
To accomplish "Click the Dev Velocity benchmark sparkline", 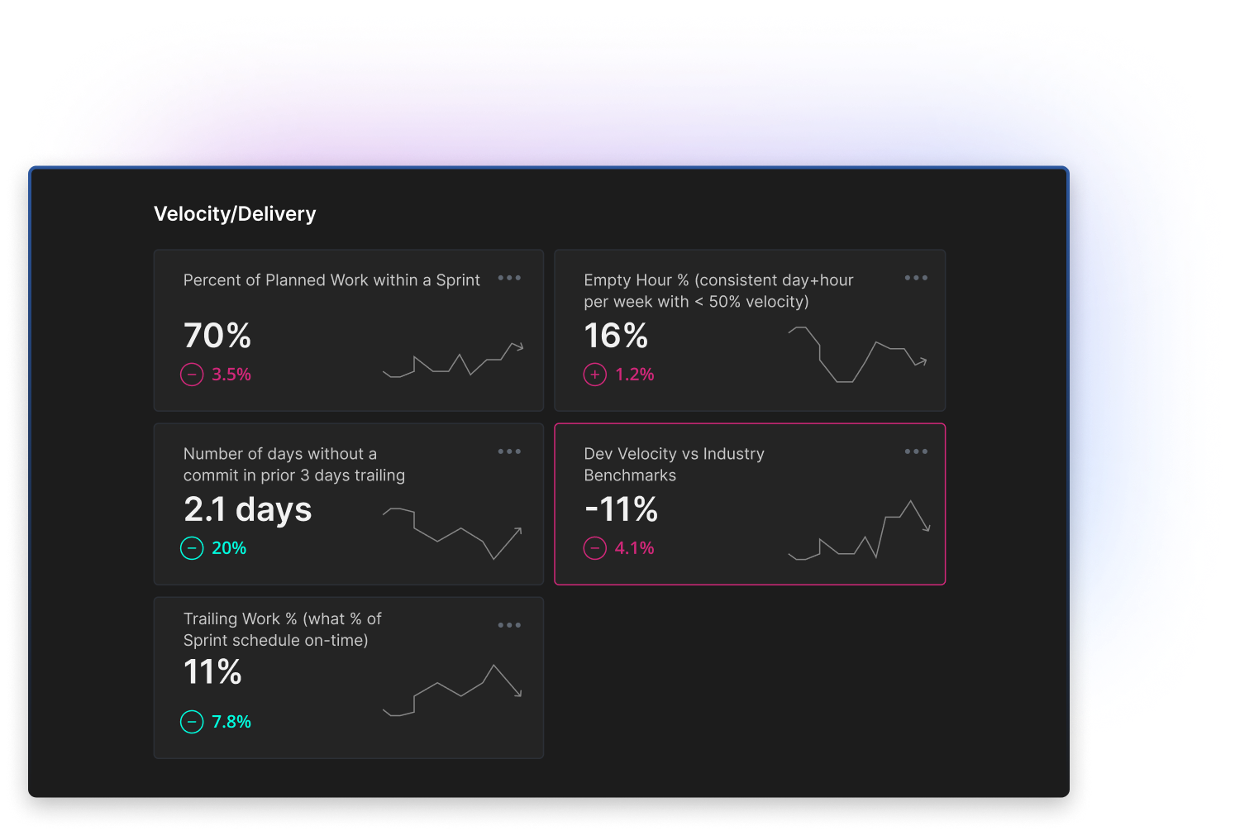I will (859, 531).
